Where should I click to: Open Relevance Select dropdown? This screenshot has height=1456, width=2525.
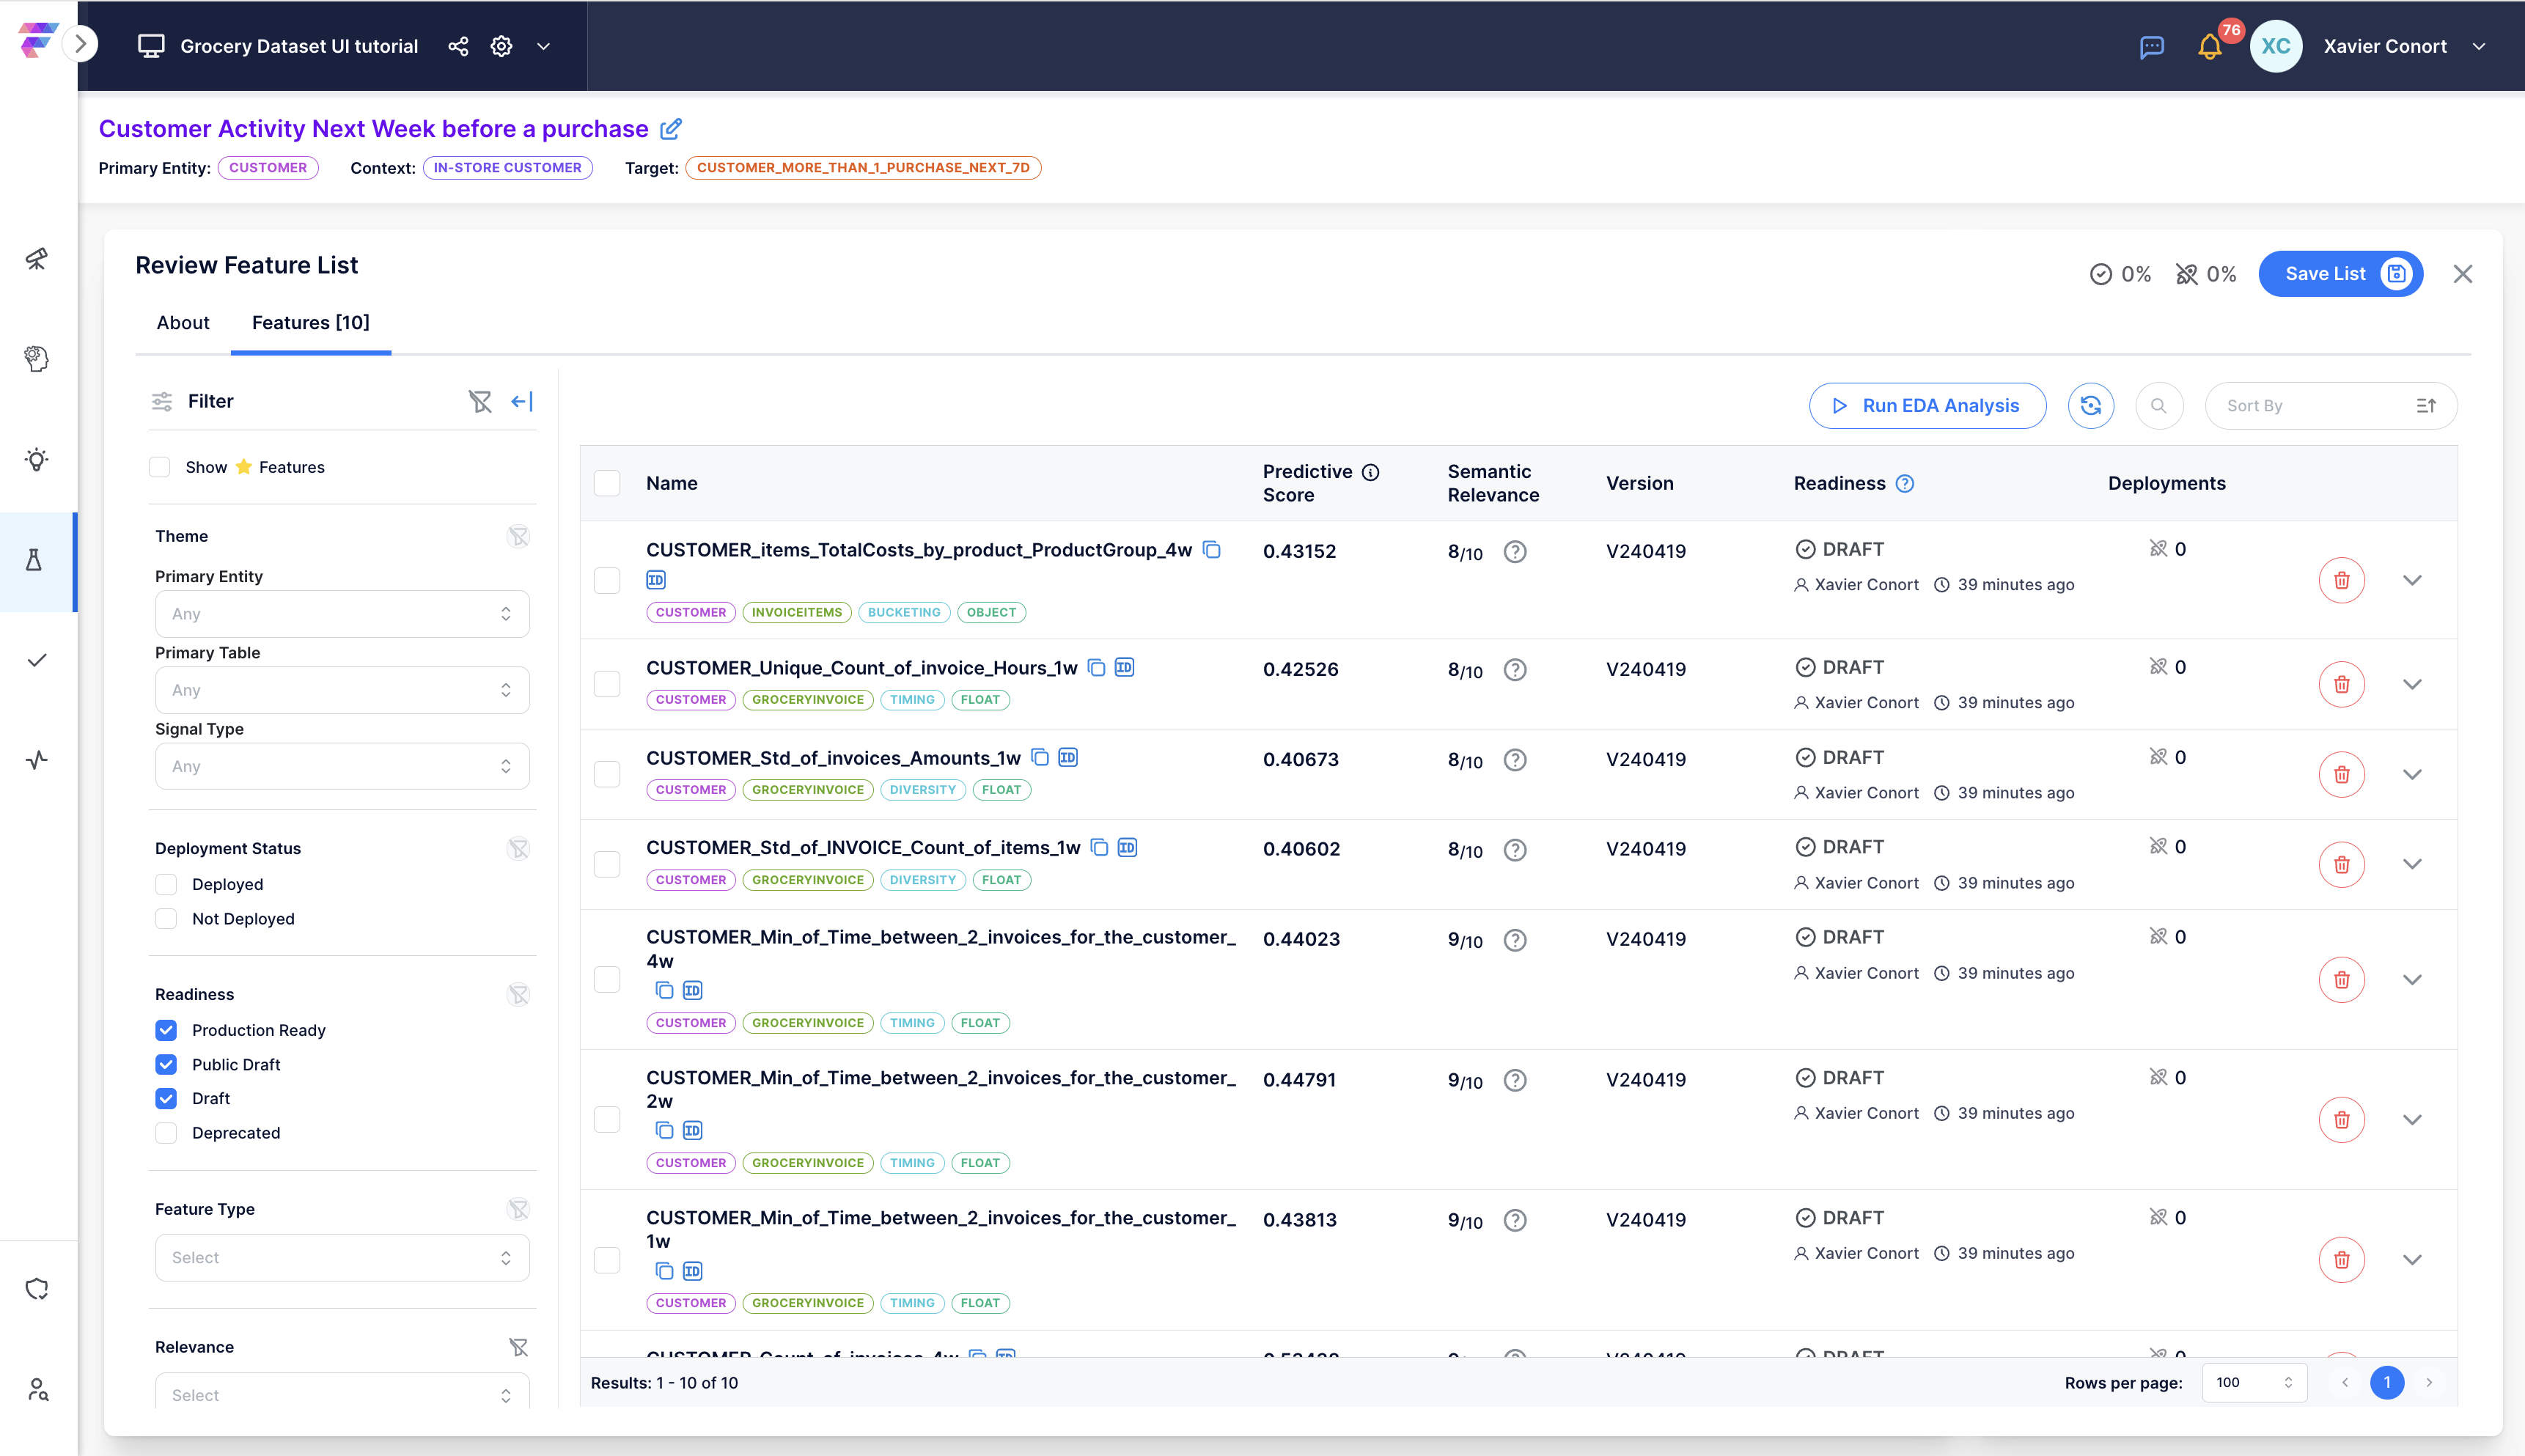click(342, 1390)
